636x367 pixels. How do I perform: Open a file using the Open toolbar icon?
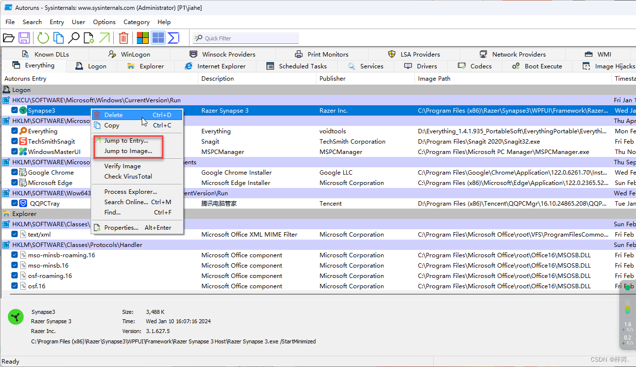[x=9, y=38]
